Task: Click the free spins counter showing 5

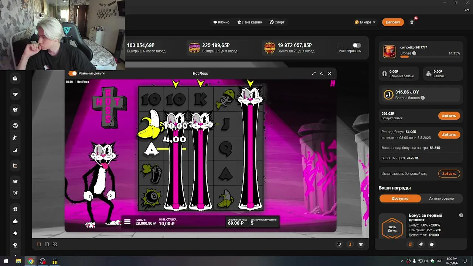Action: (x=263, y=222)
